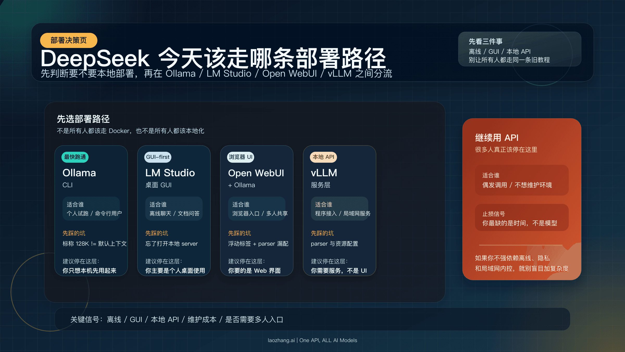Select the GUI-first badge on LM Studio card
The width and height of the screenshot is (625, 352).
[x=158, y=157]
